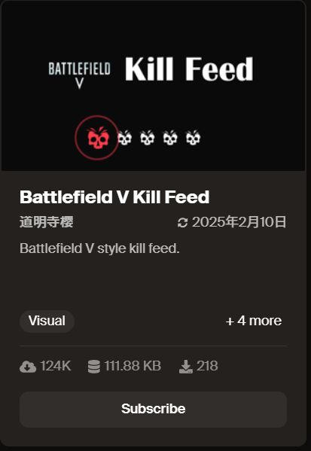Click the refresh icon beside the update date
Viewport: 311px width, 451px height.
(183, 223)
